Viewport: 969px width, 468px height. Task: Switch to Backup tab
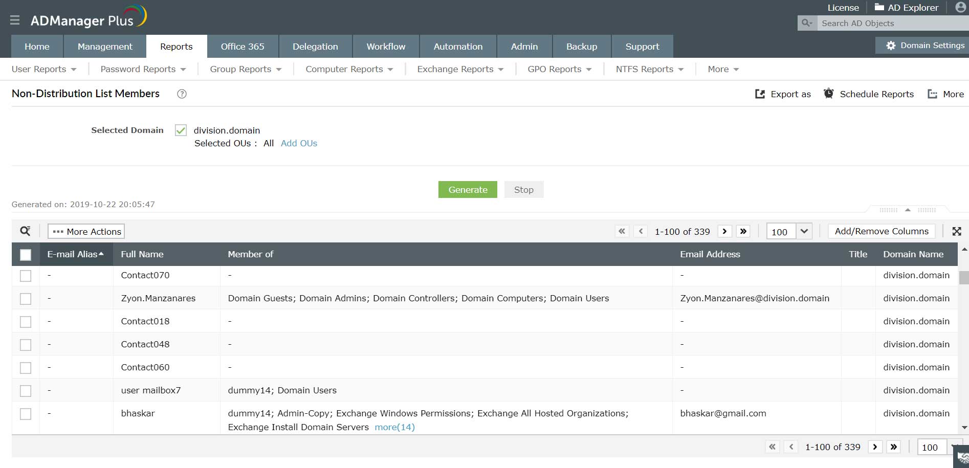pos(582,47)
